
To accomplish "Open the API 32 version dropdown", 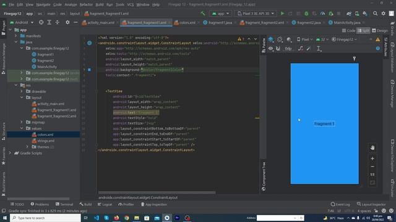I will point(322,39).
